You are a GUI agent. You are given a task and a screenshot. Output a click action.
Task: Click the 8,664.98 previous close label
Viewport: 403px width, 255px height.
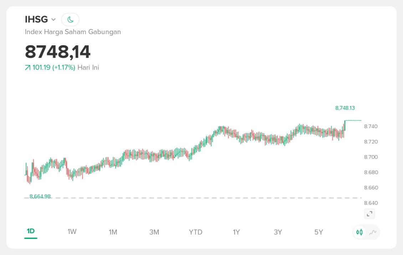point(40,197)
